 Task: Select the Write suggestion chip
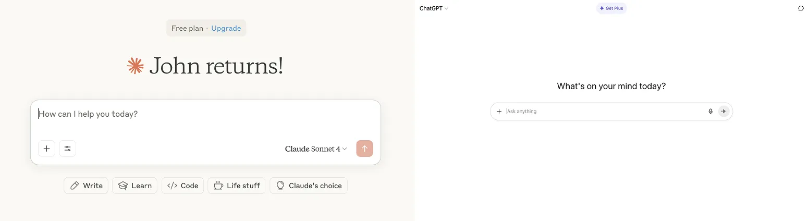tap(86, 186)
